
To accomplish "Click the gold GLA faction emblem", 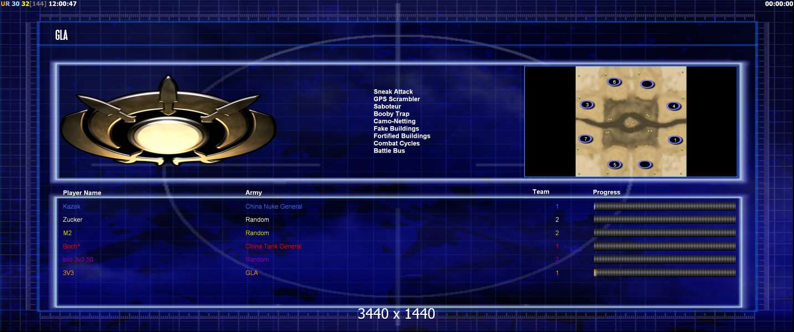I will [x=168, y=121].
